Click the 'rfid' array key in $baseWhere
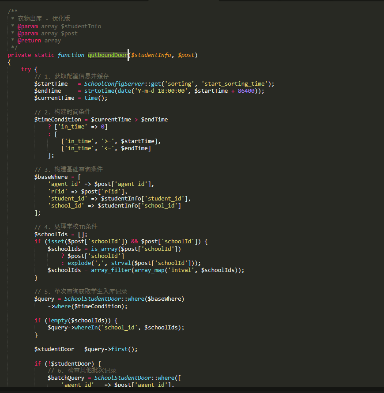Screen dimensions: 384x393 point(58,192)
